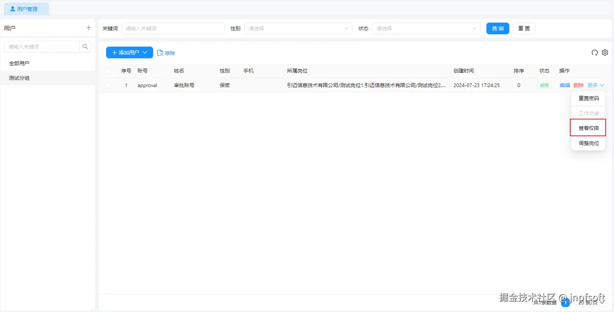This screenshot has width=614, height=312.
Task: Open the table settings gear icon
Action: pos(605,53)
